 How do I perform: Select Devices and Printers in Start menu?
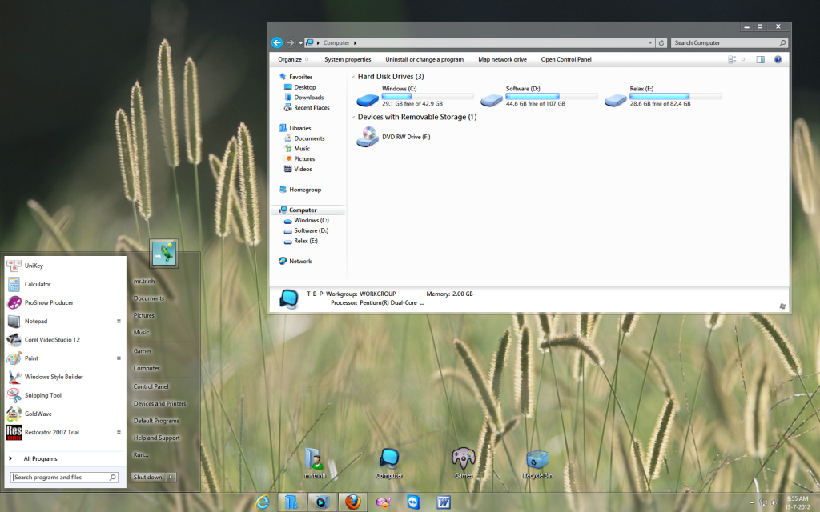point(159,404)
